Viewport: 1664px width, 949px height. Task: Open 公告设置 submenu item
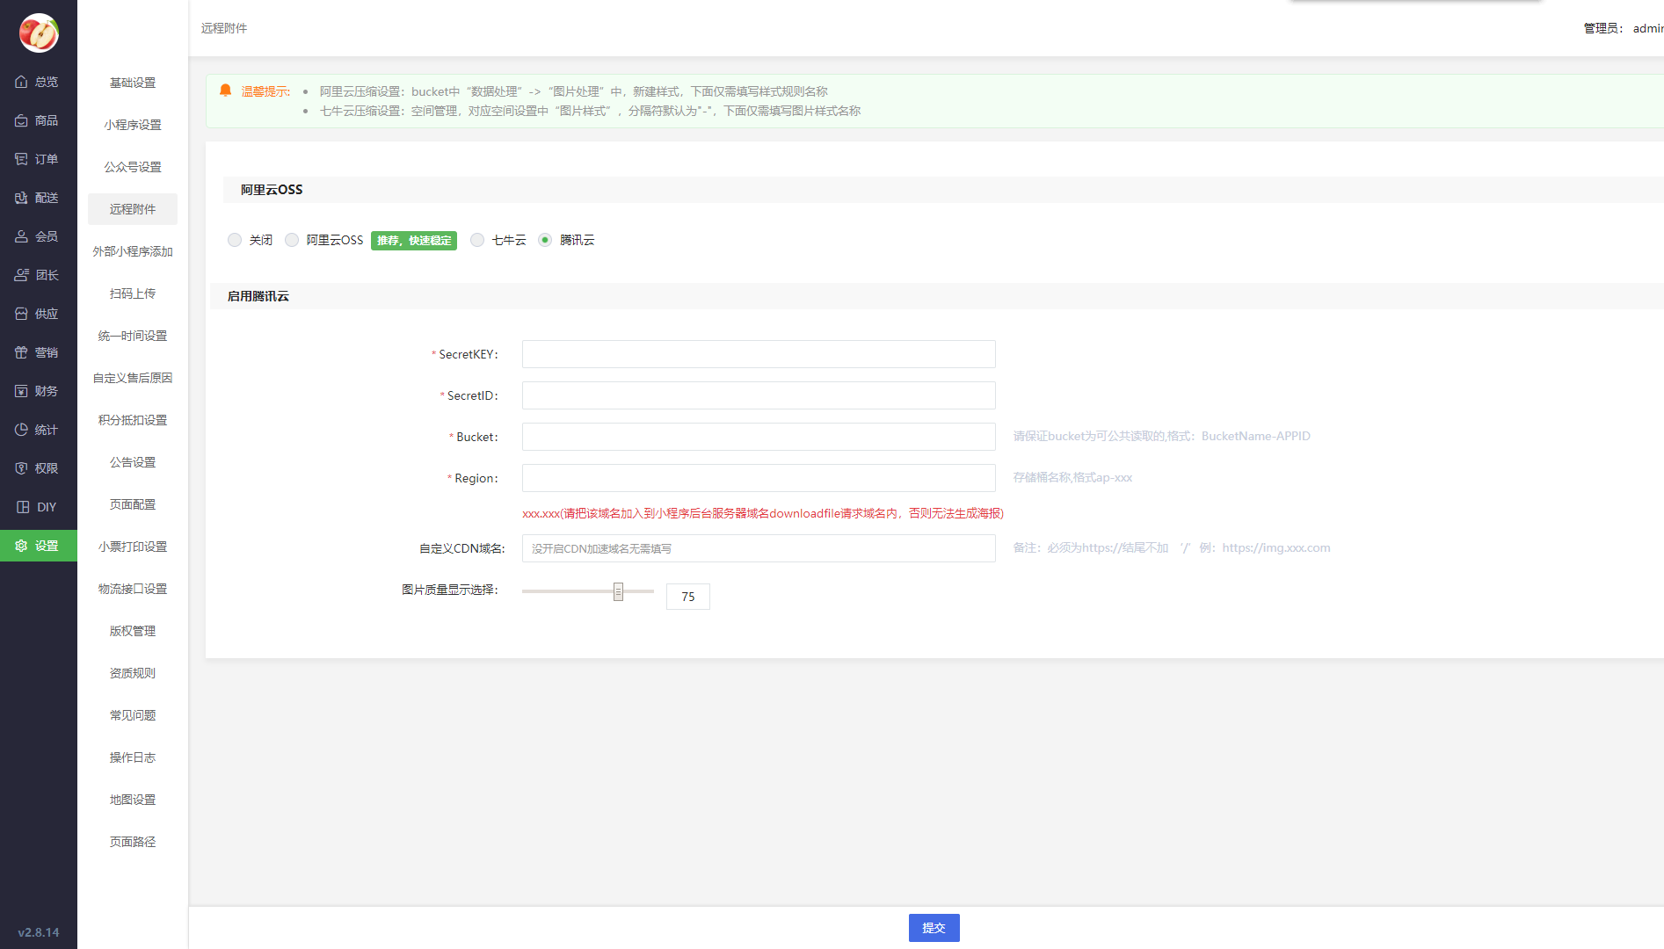[x=133, y=462]
